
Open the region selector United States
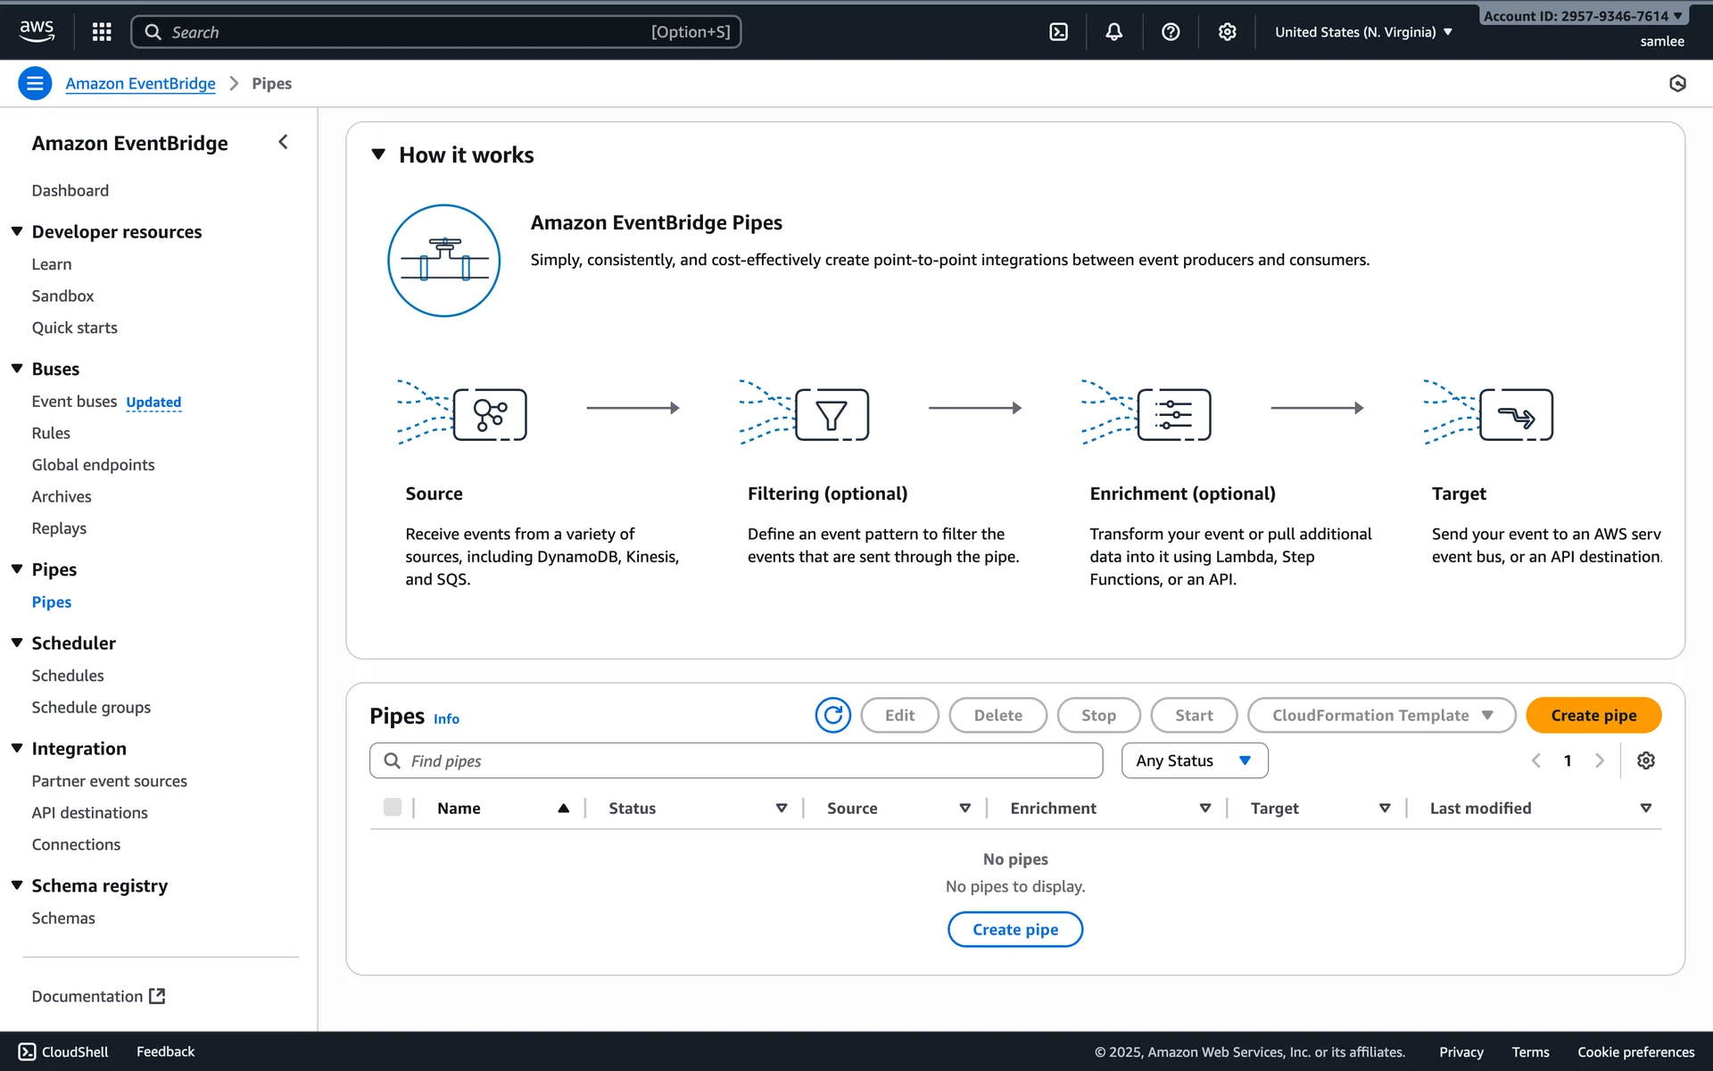tap(1362, 32)
